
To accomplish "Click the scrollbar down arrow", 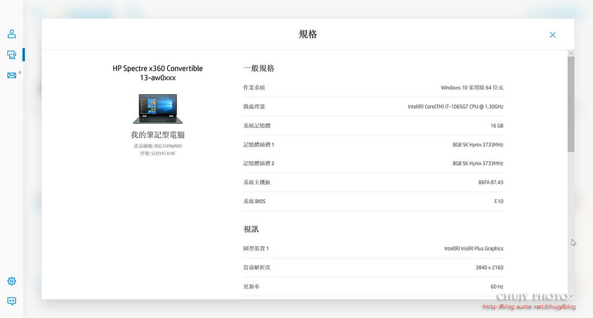I will point(571,296).
